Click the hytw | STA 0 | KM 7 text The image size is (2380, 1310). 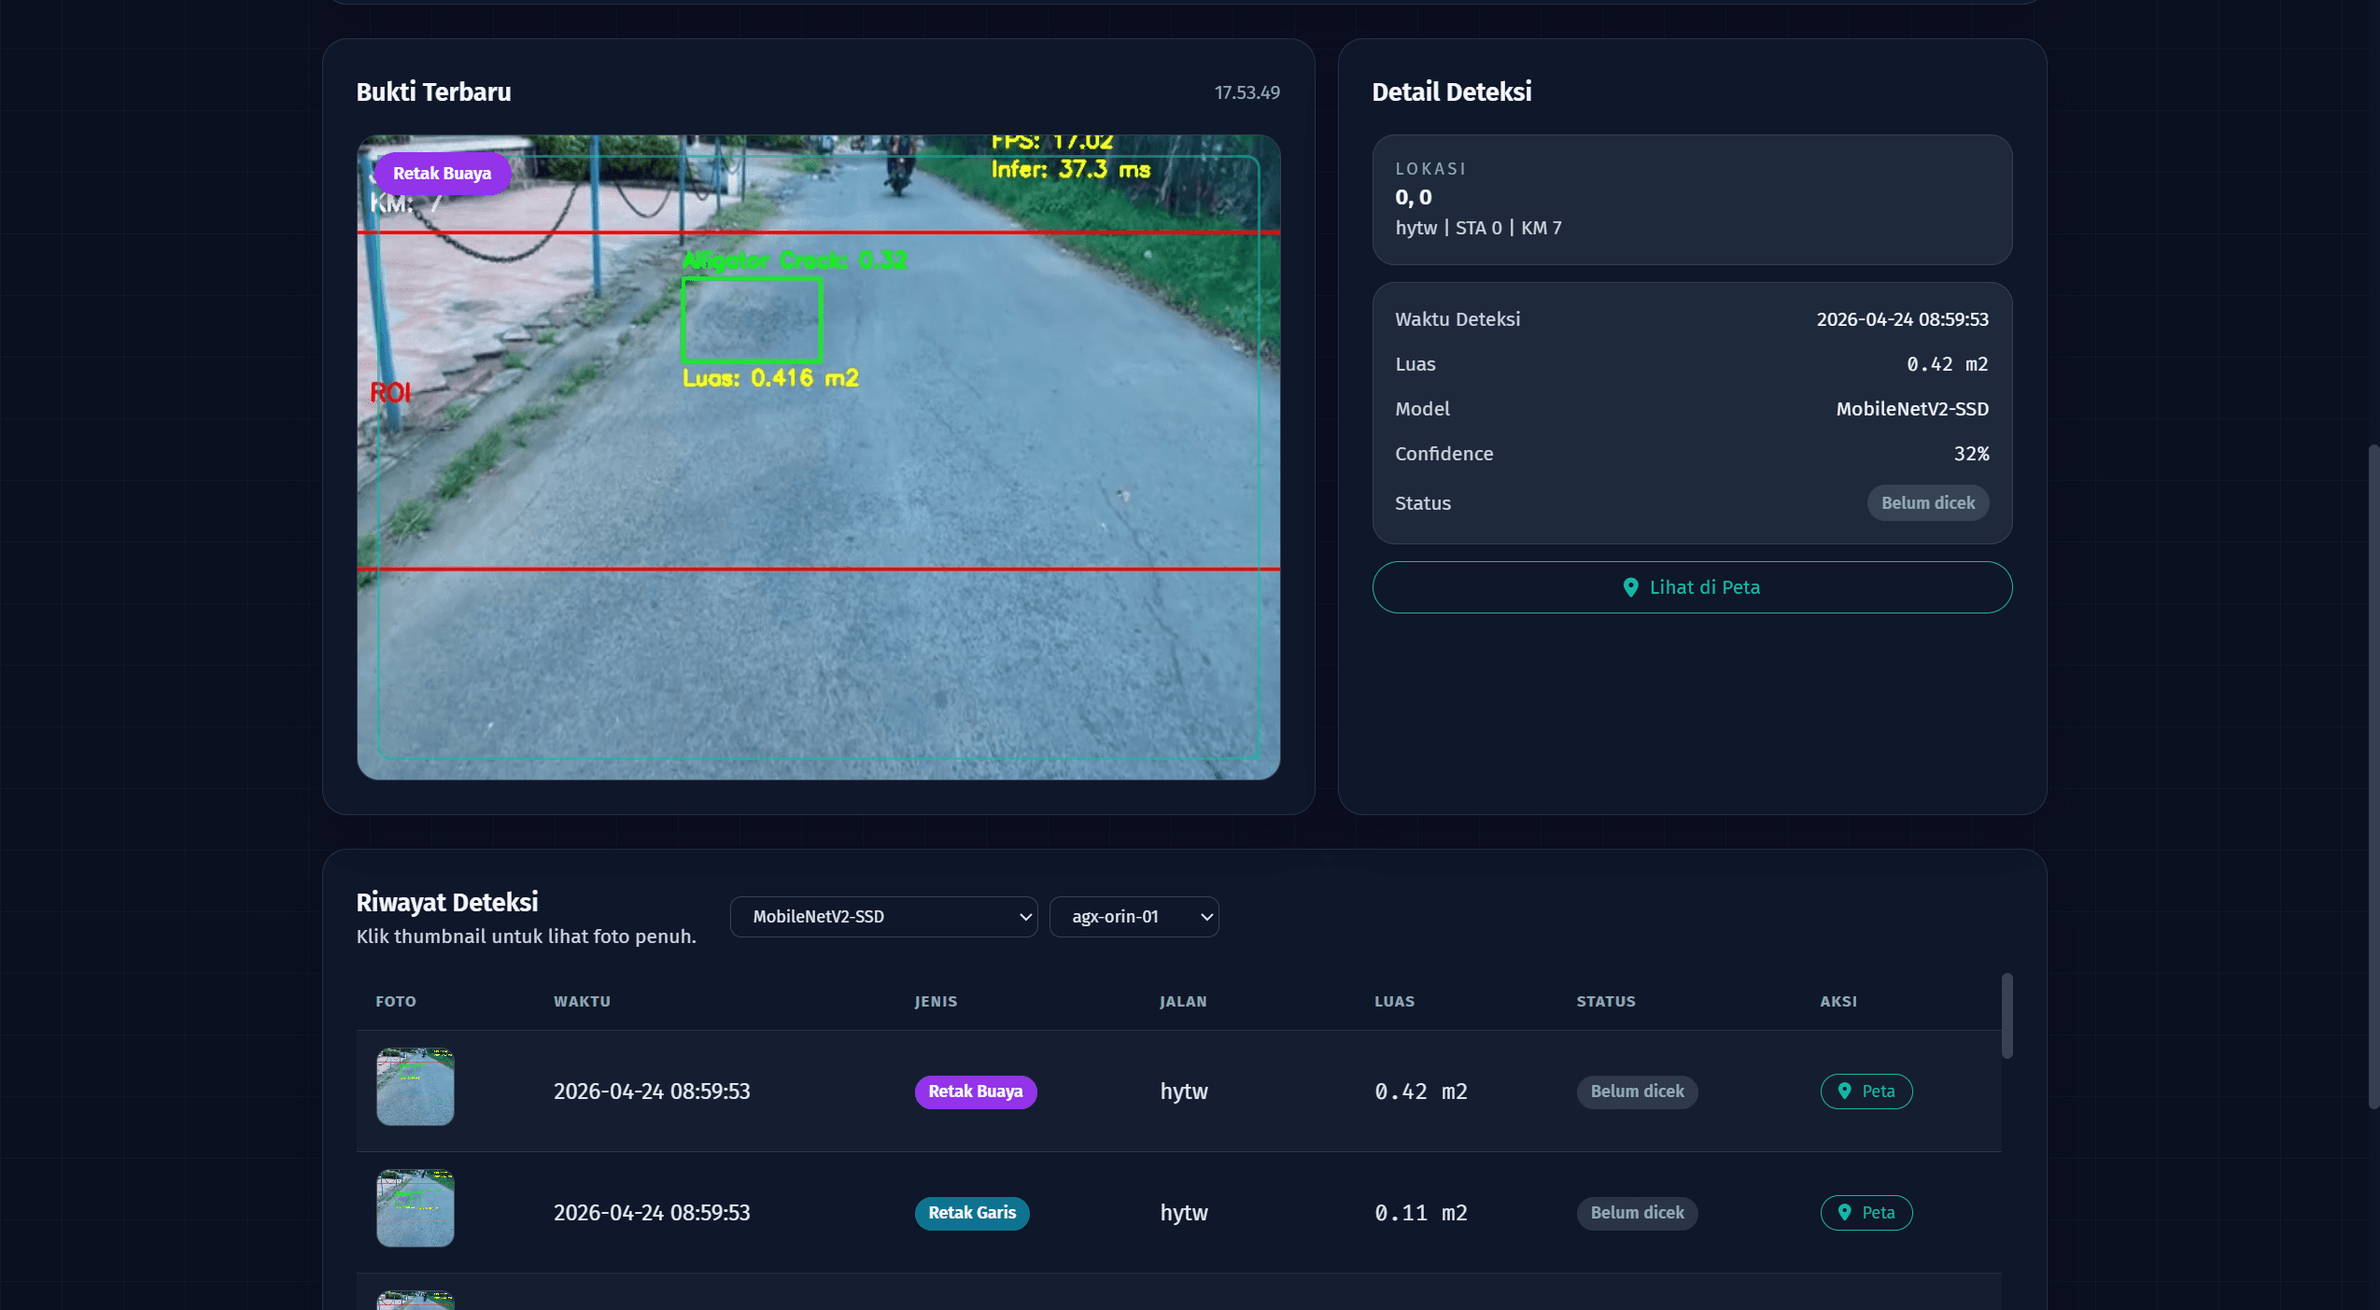pyautogui.click(x=1478, y=228)
